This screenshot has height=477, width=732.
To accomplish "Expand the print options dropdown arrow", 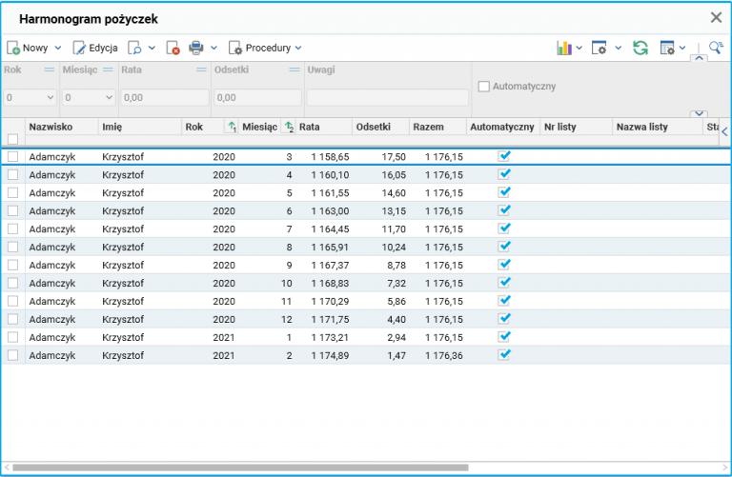I will click(213, 48).
